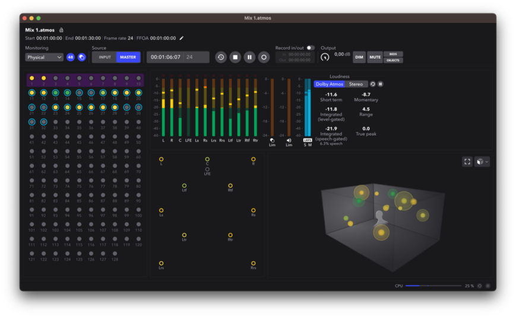The image size is (516, 317).
Task: Pause the loudness measurement
Action: (x=381, y=84)
